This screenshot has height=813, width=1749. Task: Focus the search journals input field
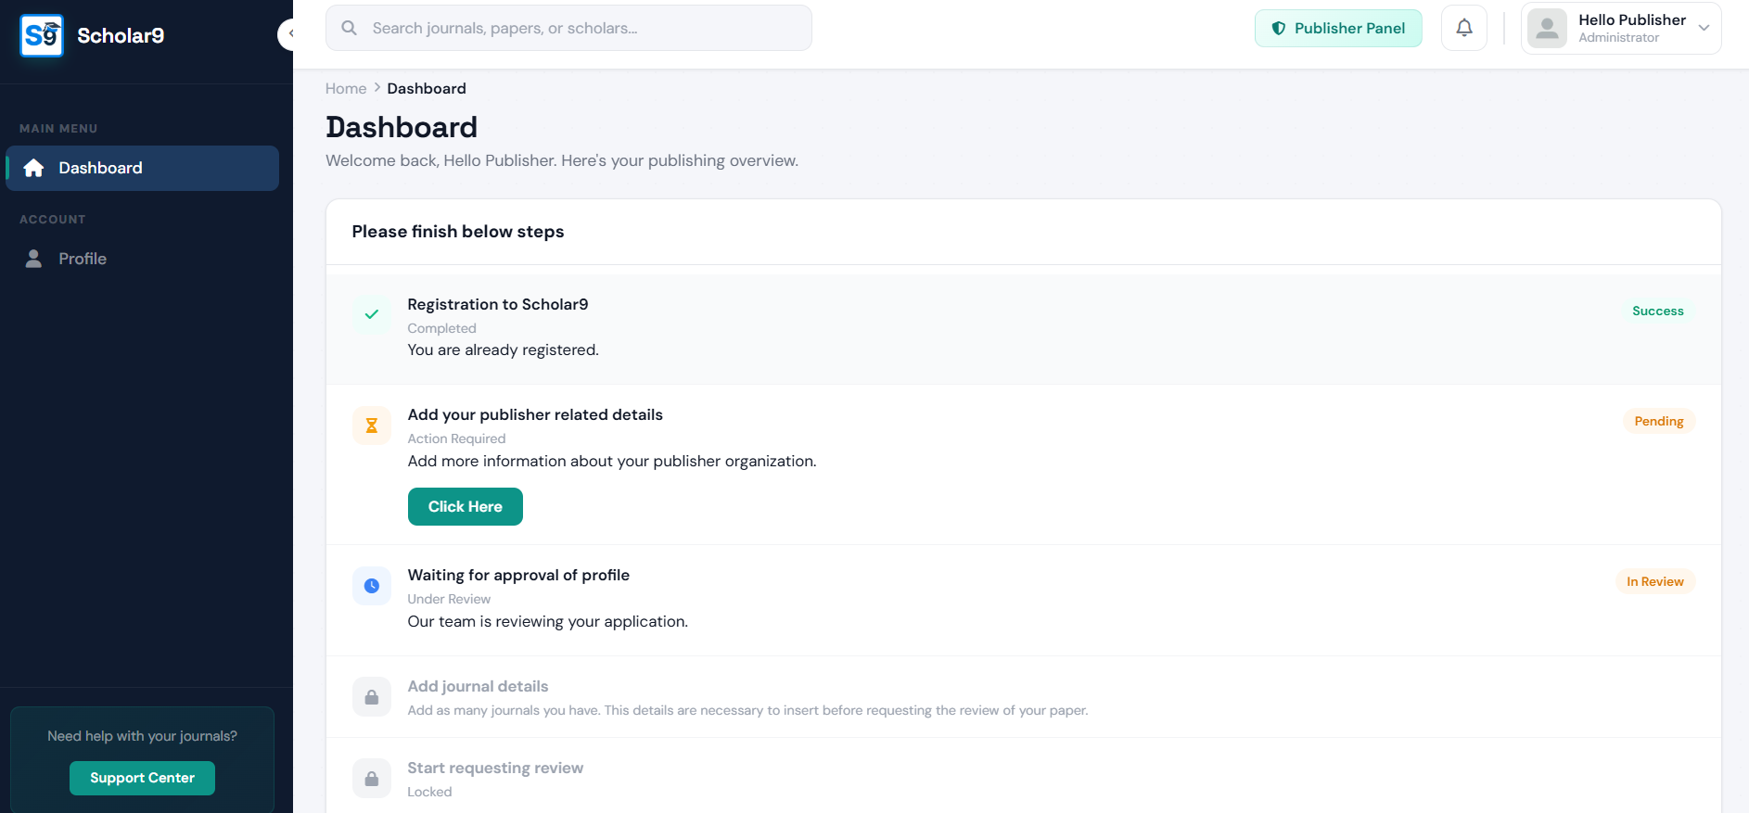click(568, 28)
